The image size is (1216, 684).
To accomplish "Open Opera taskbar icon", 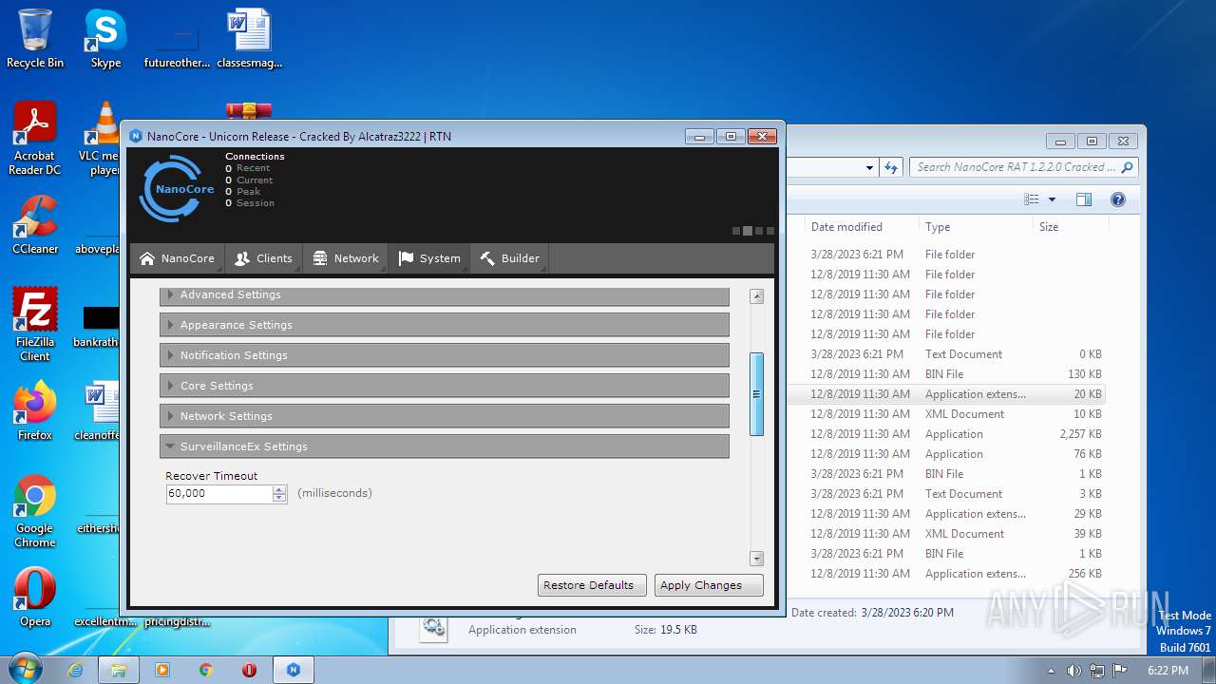I will click(x=249, y=670).
